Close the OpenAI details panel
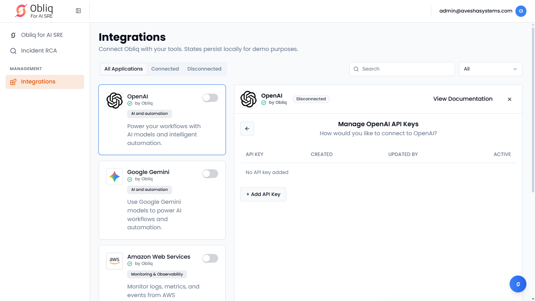 click(x=510, y=99)
